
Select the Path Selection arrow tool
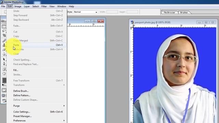[4, 59]
